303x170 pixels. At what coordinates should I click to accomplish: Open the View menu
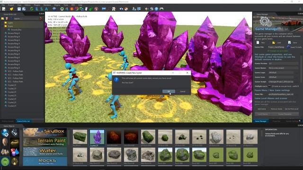tap(19, 5)
